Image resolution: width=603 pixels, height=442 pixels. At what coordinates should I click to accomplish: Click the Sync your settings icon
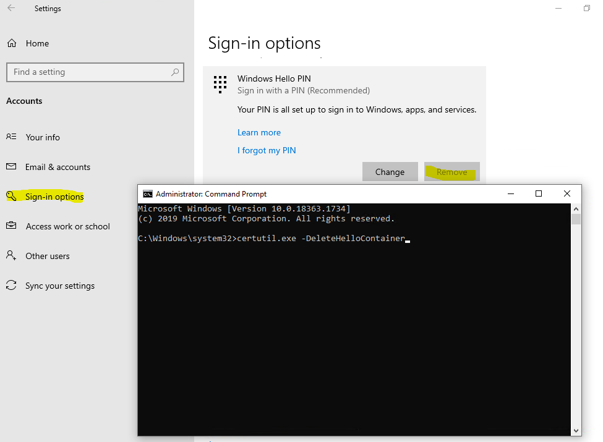pos(11,285)
